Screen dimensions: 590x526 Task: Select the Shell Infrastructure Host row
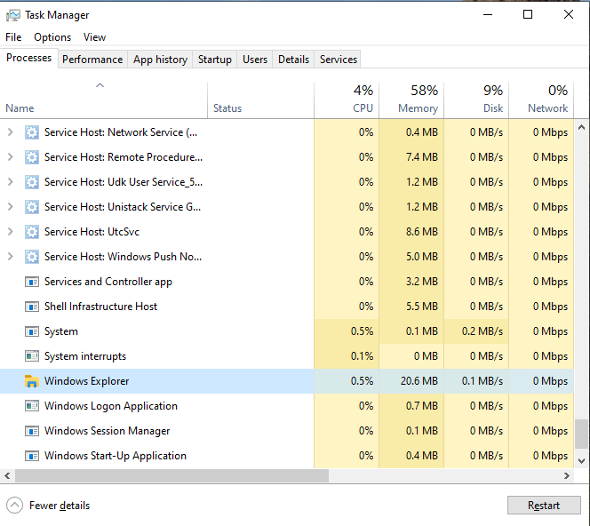287,307
